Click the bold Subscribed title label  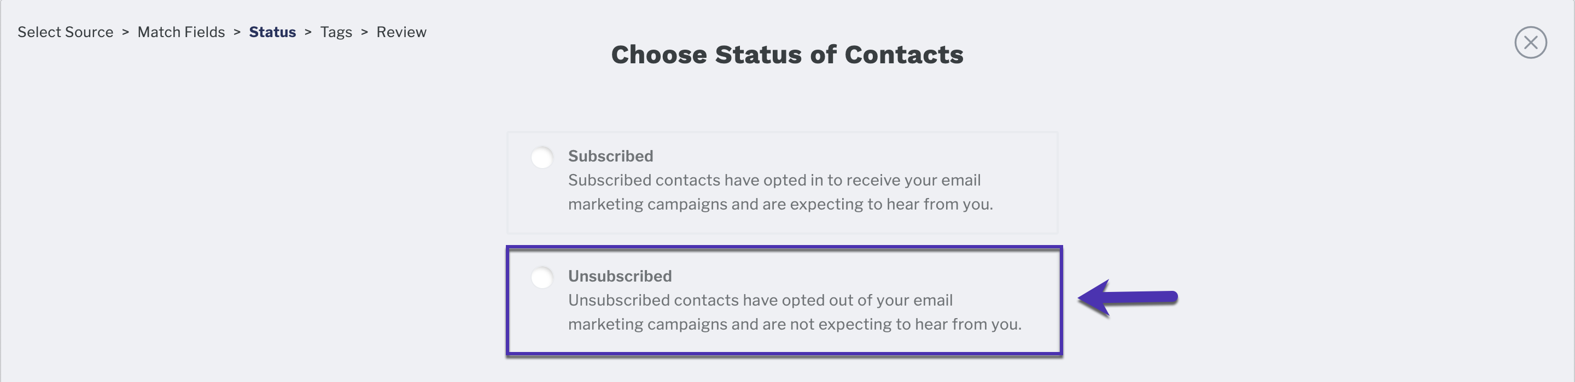pos(610,156)
